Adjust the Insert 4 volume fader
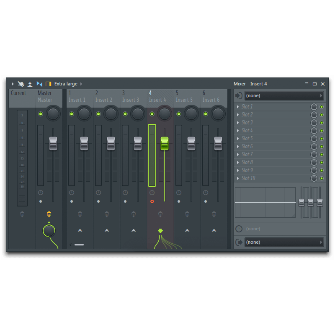The height and width of the screenshot is (335, 335). [164, 143]
